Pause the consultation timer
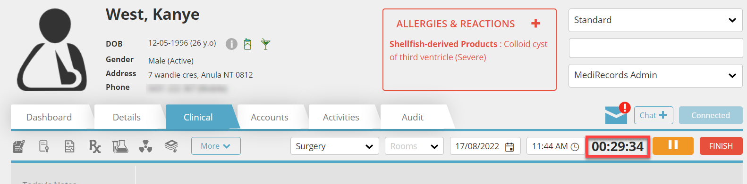The width and height of the screenshot is (747, 184). pyautogui.click(x=673, y=146)
